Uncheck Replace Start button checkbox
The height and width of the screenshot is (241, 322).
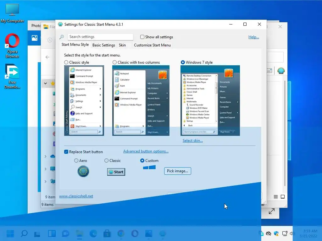click(x=66, y=152)
